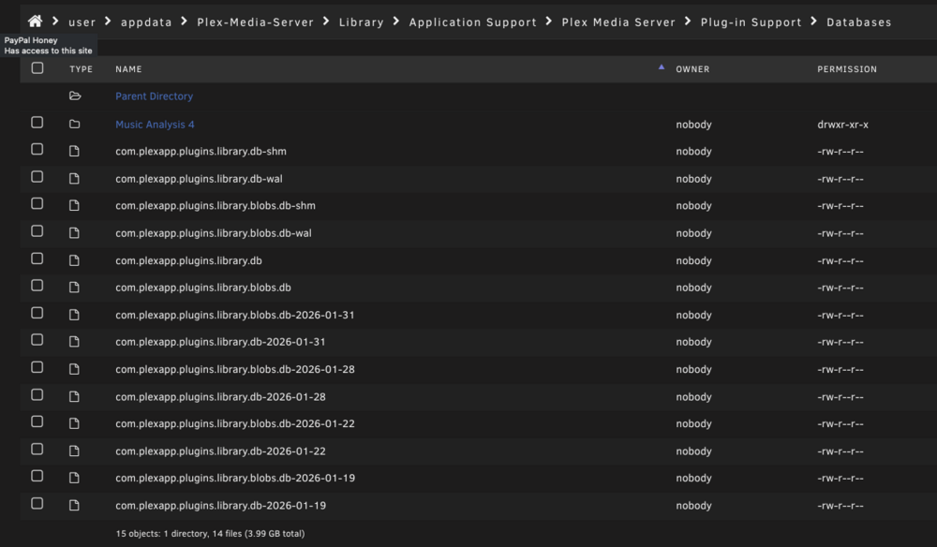Click file icon for library.db-2026-01-28
Screen dimensions: 937x547
pyautogui.click(x=74, y=396)
